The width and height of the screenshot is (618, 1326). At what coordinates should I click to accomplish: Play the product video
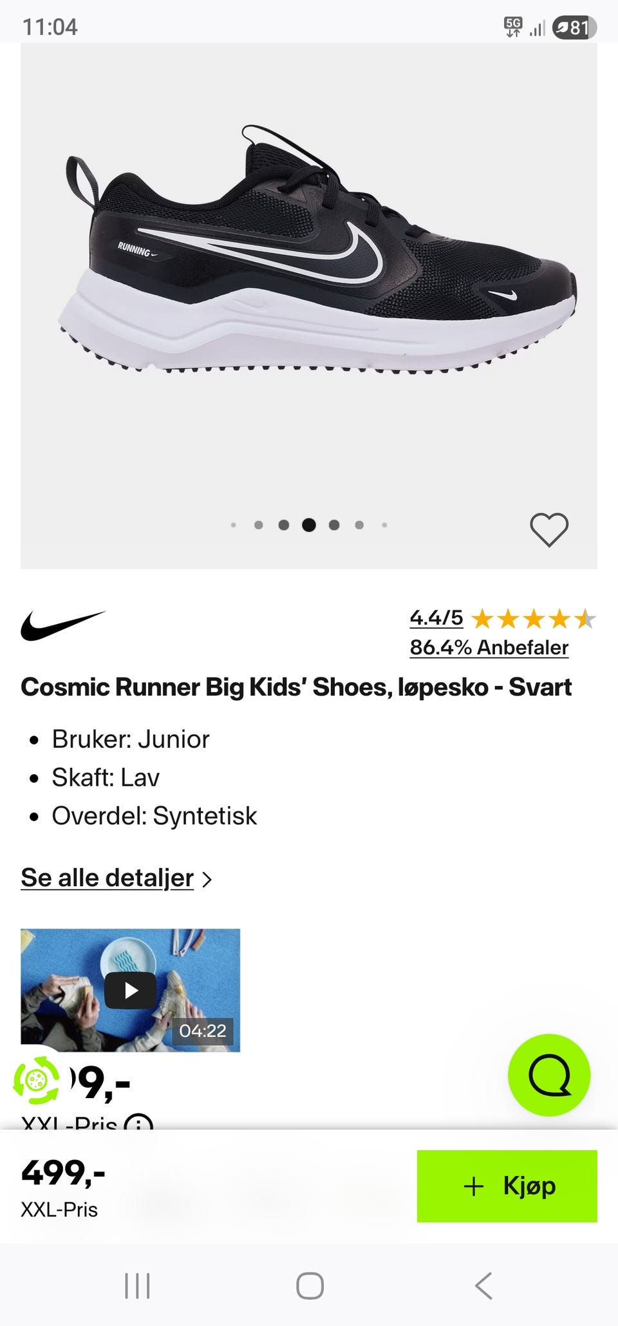pyautogui.click(x=131, y=990)
